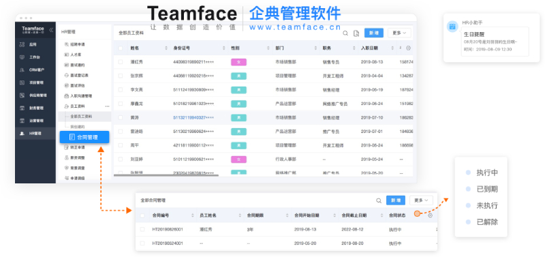This screenshot has height=257, width=545.
Task: Tick the checkbox for 周平 row
Action: [121, 145]
